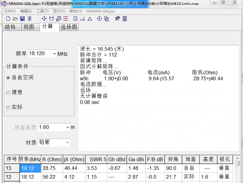Click the 无计算错误 log line
The width and height of the screenshot is (243, 183).
coord(94,96)
